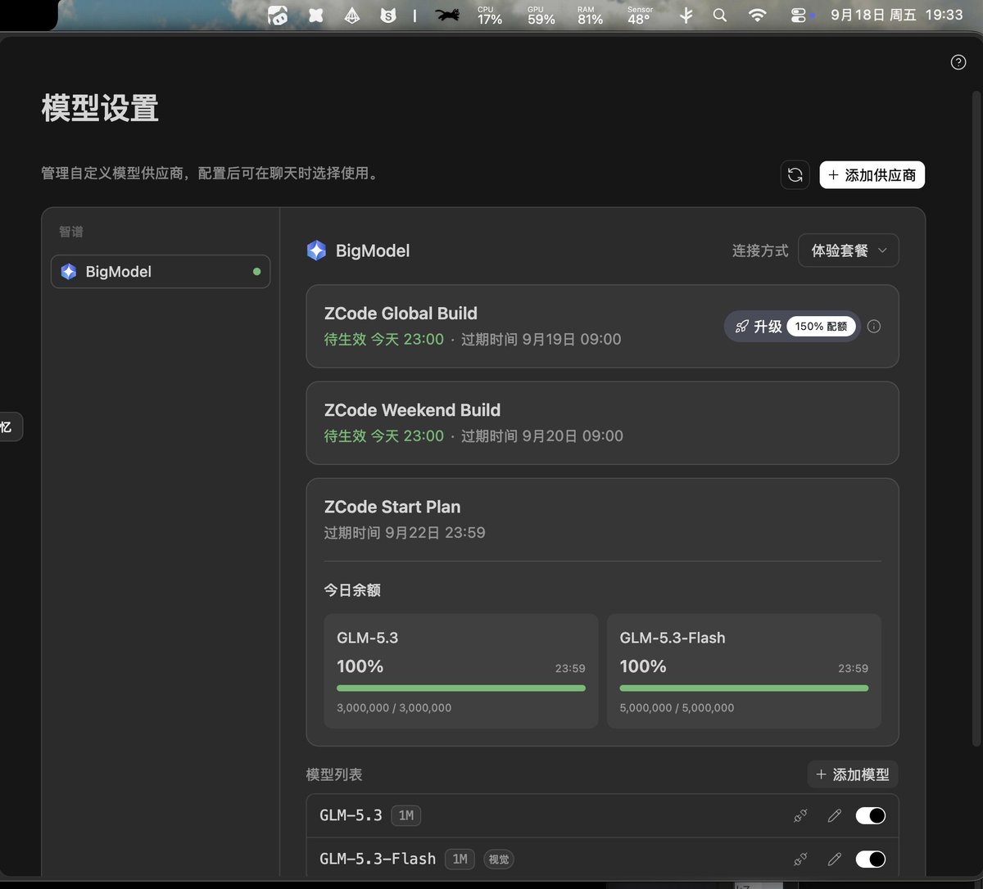Toggle the GLM-5.3-Flash model switch
The width and height of the screenshot is (983, 889).
click(x=870, y=859)
